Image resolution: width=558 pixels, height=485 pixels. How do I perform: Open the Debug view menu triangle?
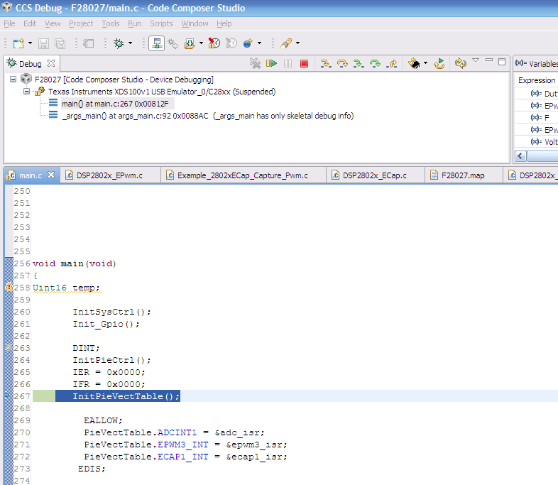[x=476, y=60]
